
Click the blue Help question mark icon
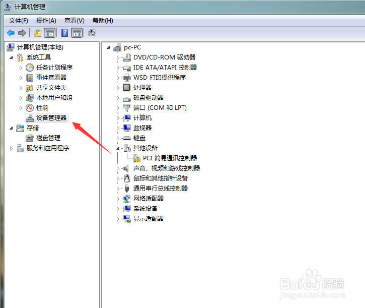(x=65, y=33)
